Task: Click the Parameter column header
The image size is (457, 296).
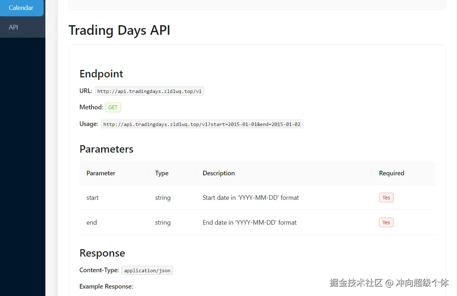Action: pos(101,173)
